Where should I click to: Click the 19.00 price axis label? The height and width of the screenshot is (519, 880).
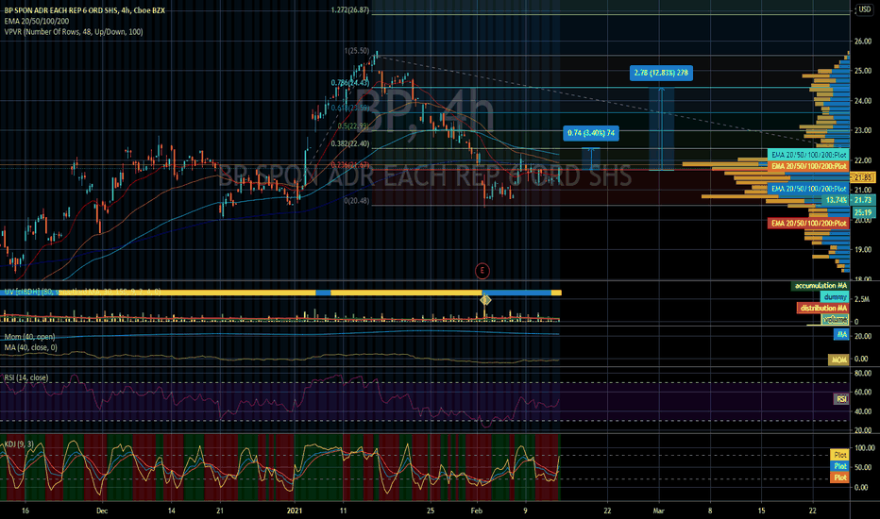point(863,250)
